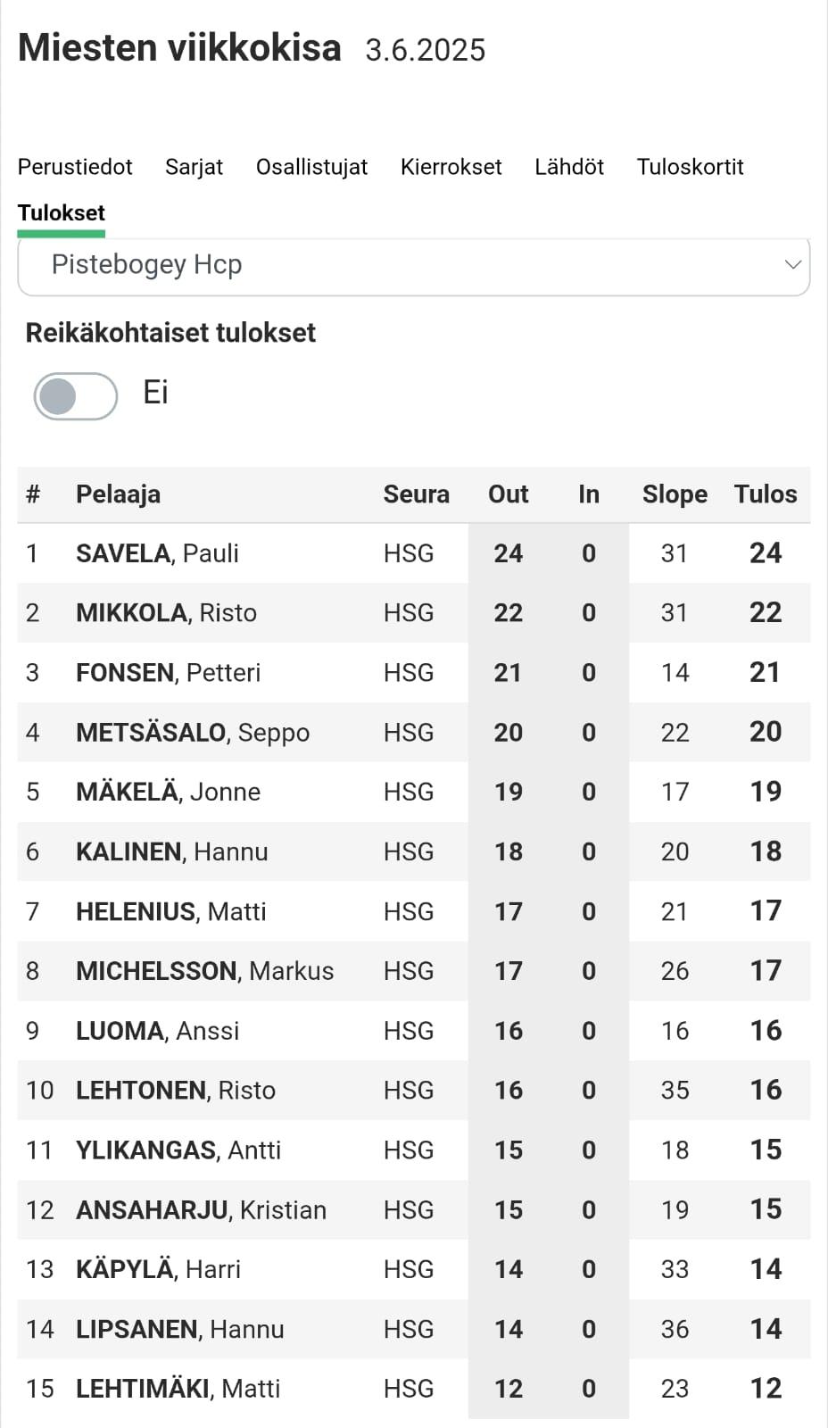This screenshot has height=1428, width=828.
Task: Select player SAVELA, Pauli row
Action: (414, 553)
